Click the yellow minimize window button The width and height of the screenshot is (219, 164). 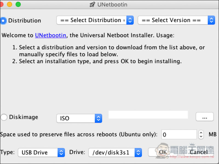[x=10, y=4]
